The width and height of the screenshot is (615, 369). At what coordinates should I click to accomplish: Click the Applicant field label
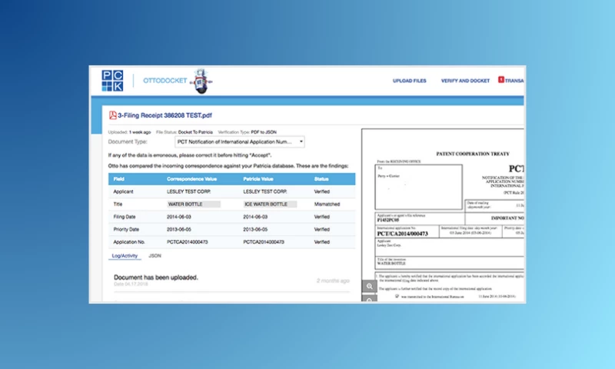pyautogui.click(x=123, y=191)
